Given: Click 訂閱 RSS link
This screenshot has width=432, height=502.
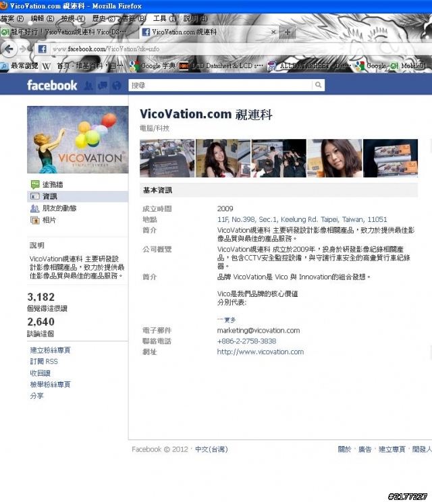Looking at the screenshot, I should (x=44, y=362).
